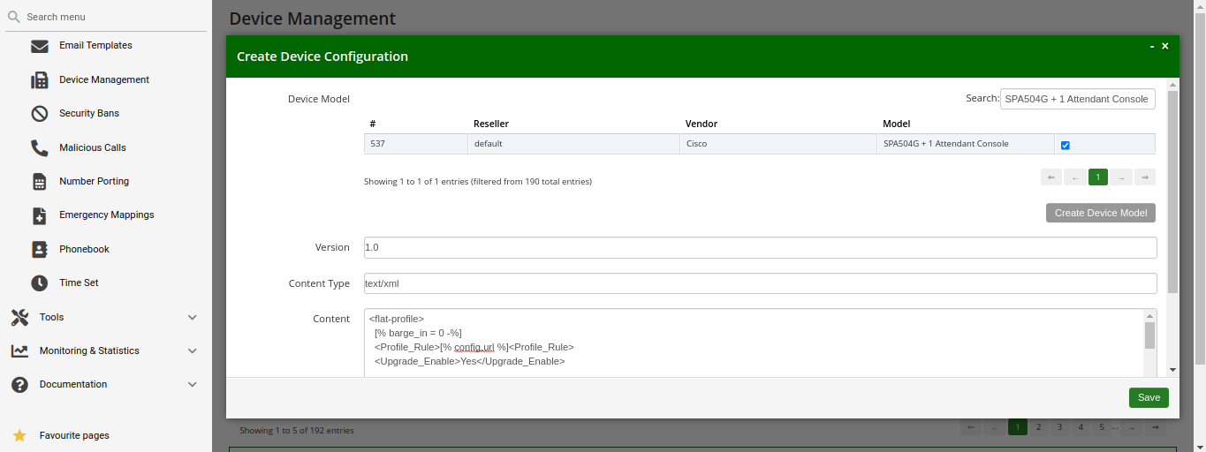Click the search magnifier icon in sidebar

point(13,17)
